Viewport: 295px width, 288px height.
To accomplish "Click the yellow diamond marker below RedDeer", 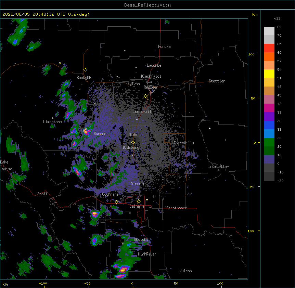I will pyautogui.click(x=145, y=96).
